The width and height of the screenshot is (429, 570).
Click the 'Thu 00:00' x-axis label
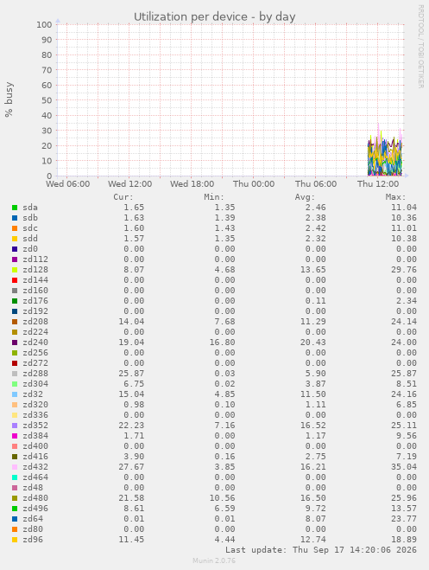point(254,183)
